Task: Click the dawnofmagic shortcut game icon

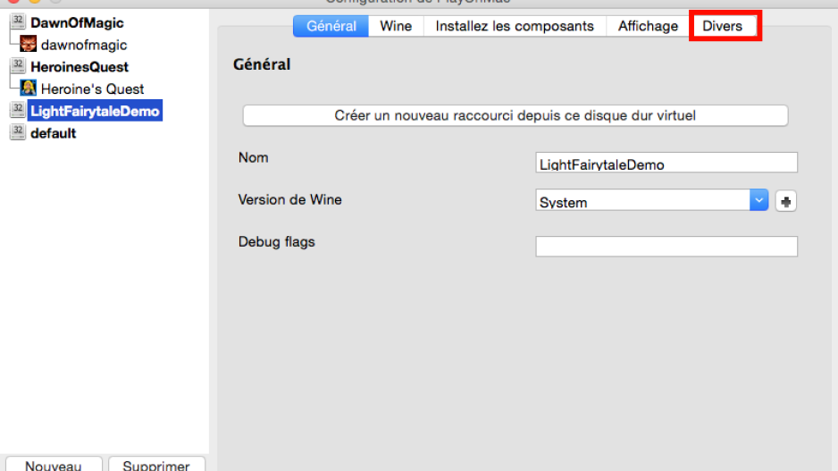Action: [28, 44]
